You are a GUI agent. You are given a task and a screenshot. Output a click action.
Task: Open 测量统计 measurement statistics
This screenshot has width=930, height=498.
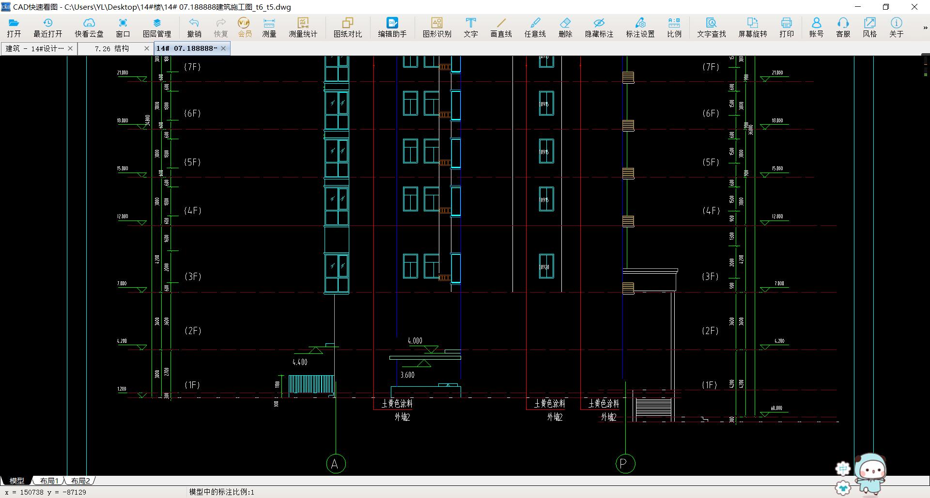coord(303,28)
